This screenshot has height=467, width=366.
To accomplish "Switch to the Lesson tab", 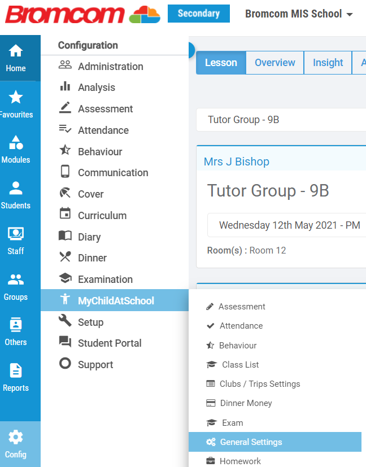I will (221, 63).
